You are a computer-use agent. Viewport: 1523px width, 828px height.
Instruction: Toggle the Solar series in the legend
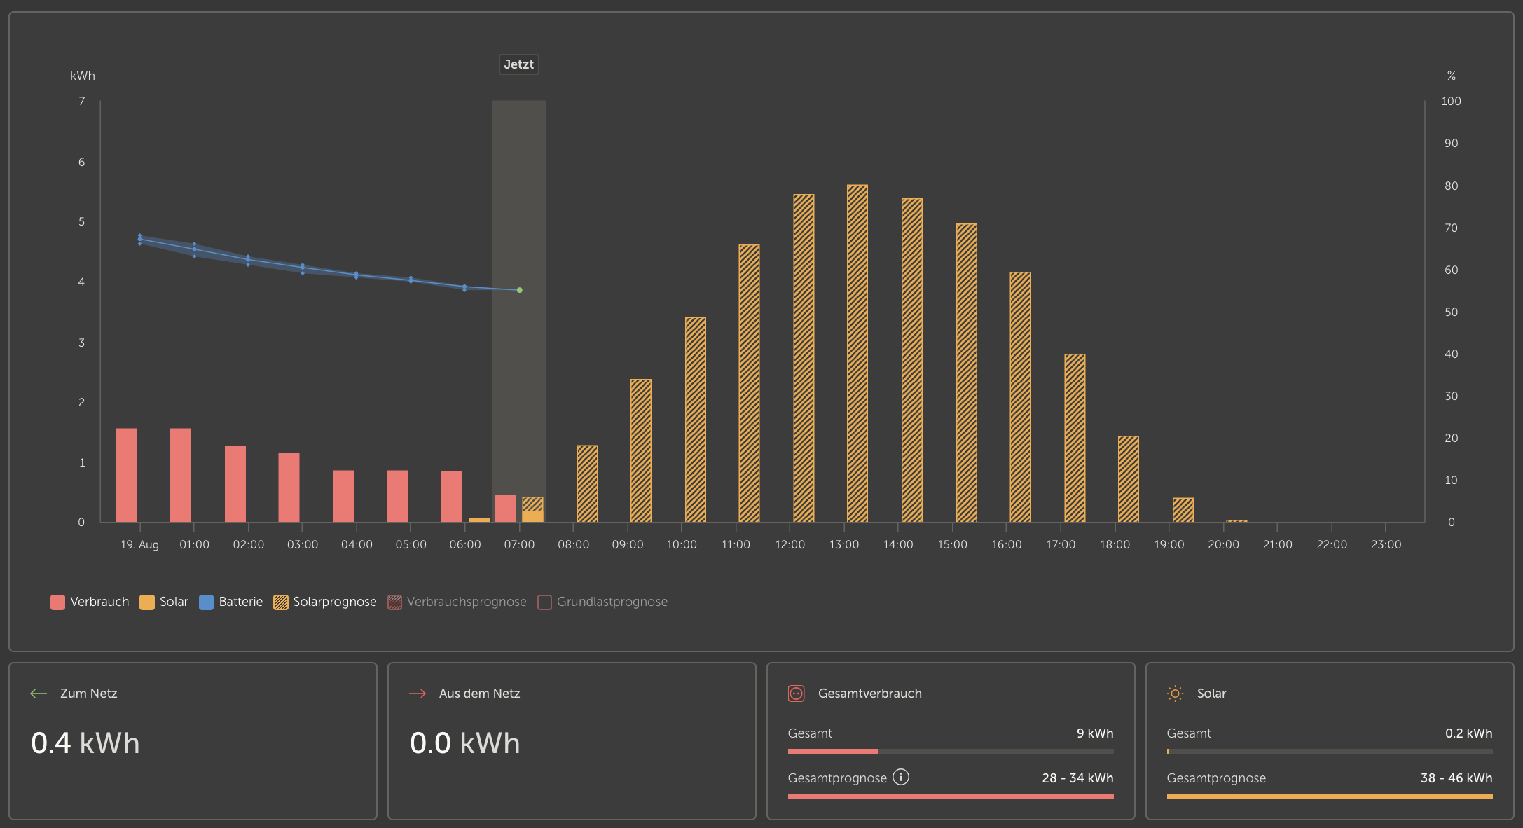(164, 602)
